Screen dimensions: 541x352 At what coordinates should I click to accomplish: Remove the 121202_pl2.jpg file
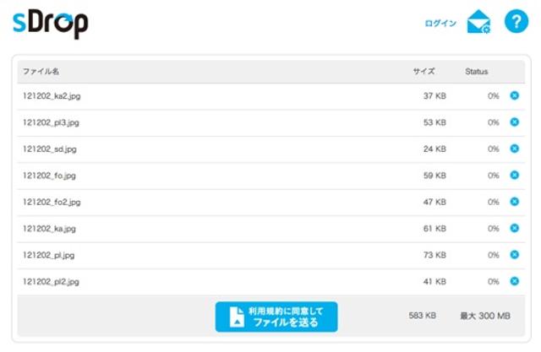[x=514, y=281]
